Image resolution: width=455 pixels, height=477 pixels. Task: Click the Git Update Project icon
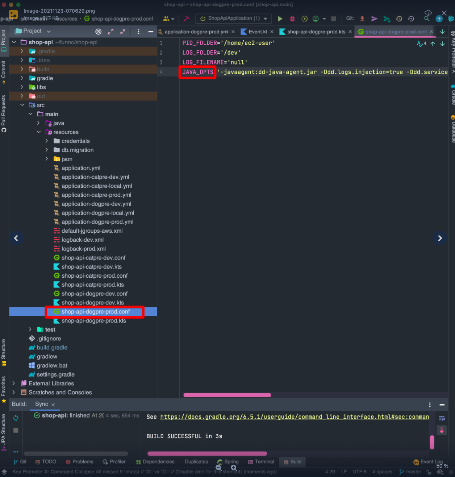(x=362, y=18)
